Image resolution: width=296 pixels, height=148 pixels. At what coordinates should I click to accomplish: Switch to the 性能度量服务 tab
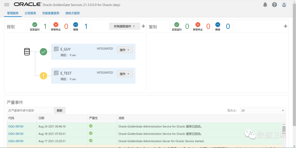pyautogui.click(x=51, y=13)
